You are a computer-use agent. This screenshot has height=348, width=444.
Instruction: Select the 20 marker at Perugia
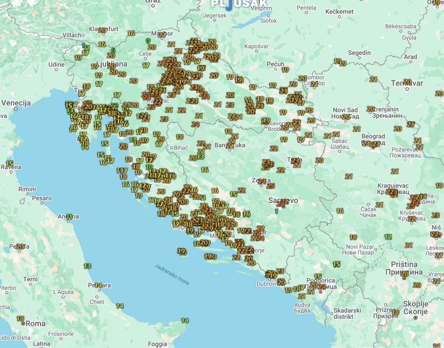pos(20,246)
